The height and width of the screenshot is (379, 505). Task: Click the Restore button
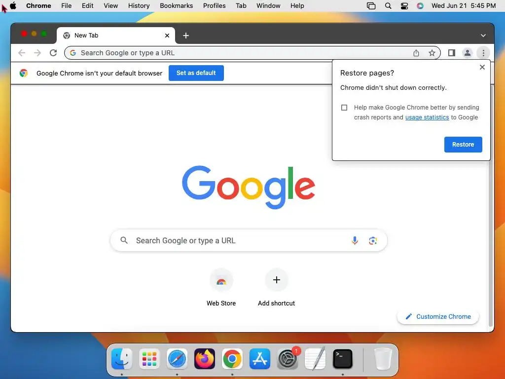(x=463, y=145)
